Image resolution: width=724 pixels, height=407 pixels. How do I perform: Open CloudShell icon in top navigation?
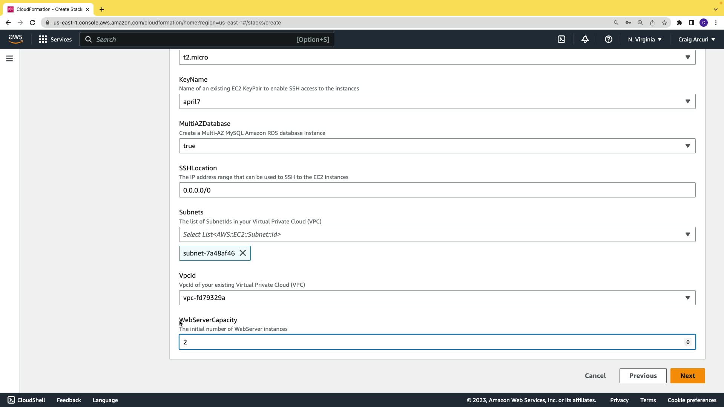tap(561, 39)
